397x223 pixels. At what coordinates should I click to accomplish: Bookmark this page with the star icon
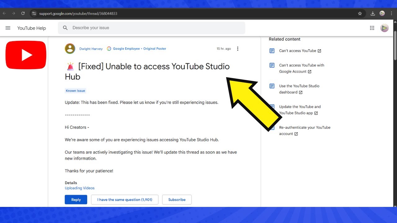[x=360, y=13]
